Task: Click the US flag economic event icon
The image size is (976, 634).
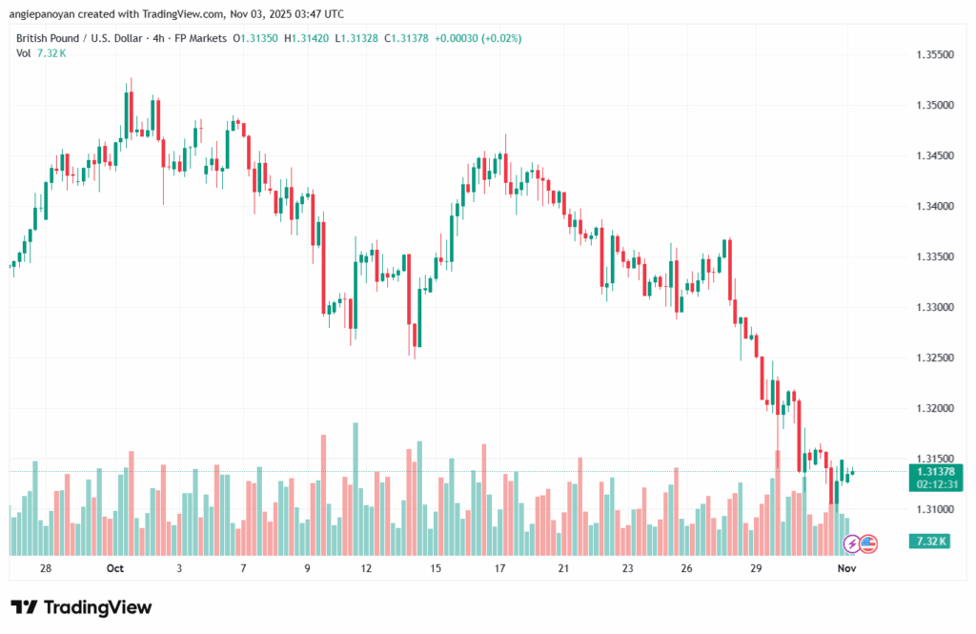Action: click(x=867, y=543)
